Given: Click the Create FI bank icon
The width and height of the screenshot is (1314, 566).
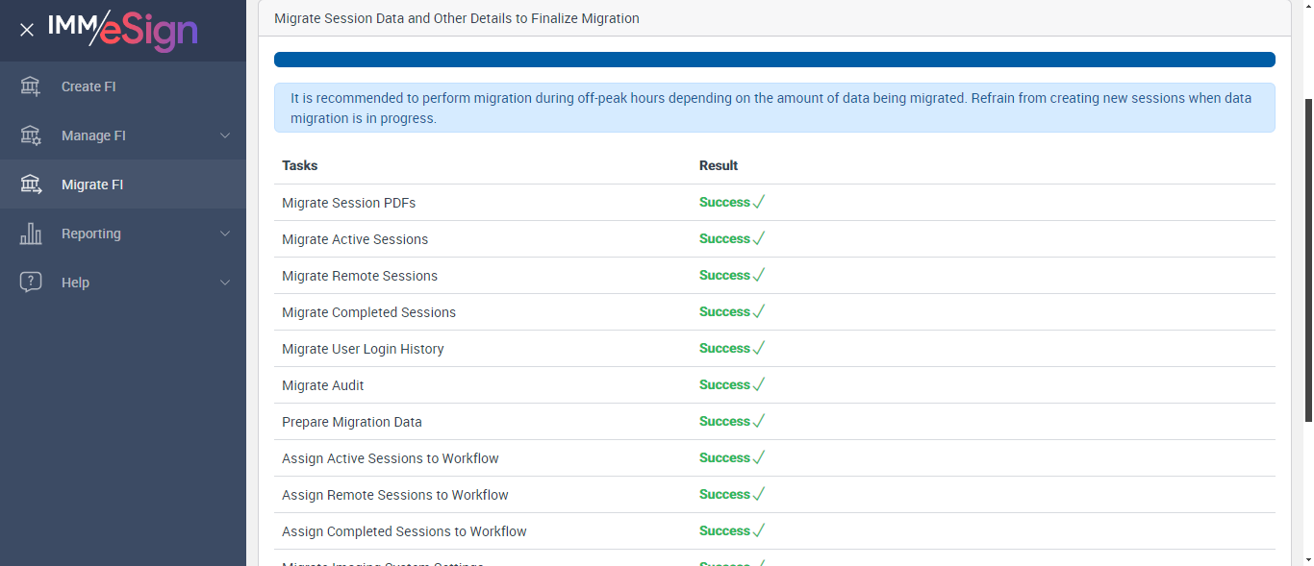Looking at the screenshot, I should pyautogui.click(x=31, y=86).
